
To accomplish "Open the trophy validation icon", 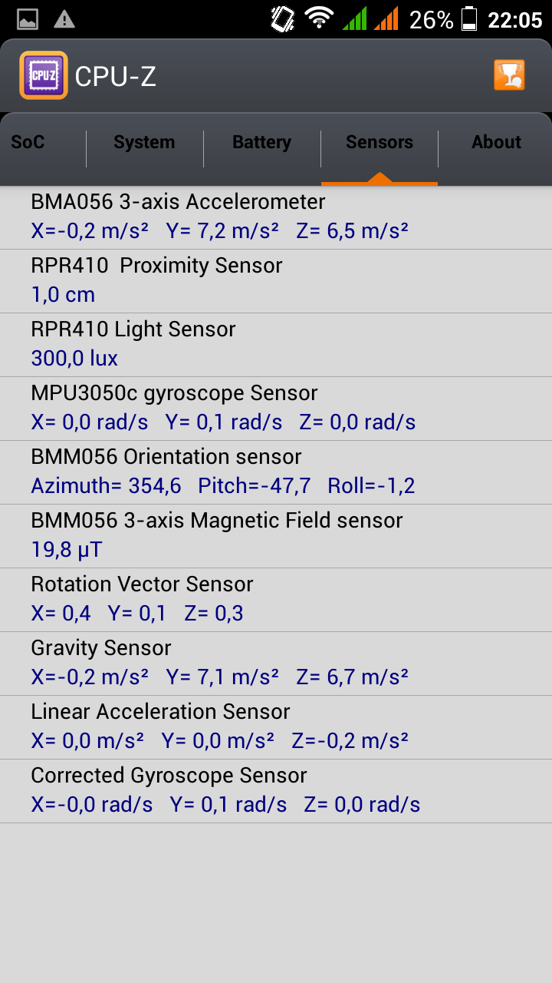I will point(509,75).
